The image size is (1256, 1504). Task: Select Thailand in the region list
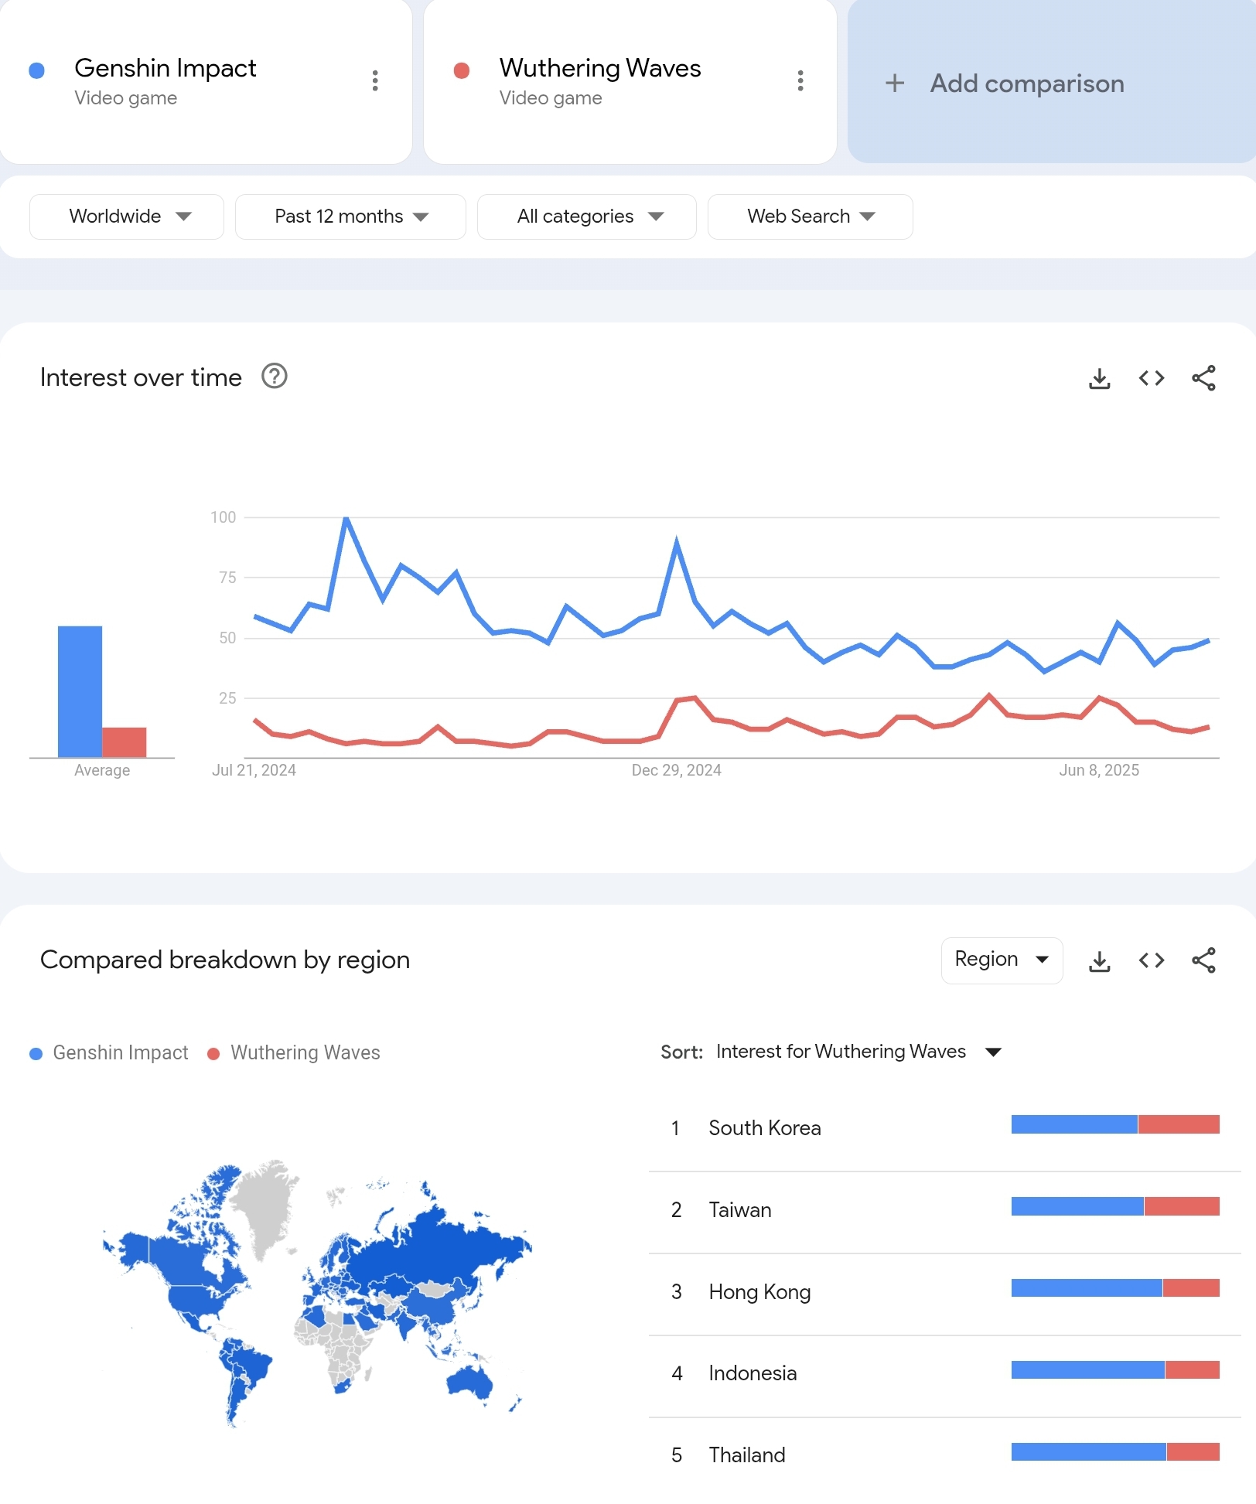coord(944,1455)
